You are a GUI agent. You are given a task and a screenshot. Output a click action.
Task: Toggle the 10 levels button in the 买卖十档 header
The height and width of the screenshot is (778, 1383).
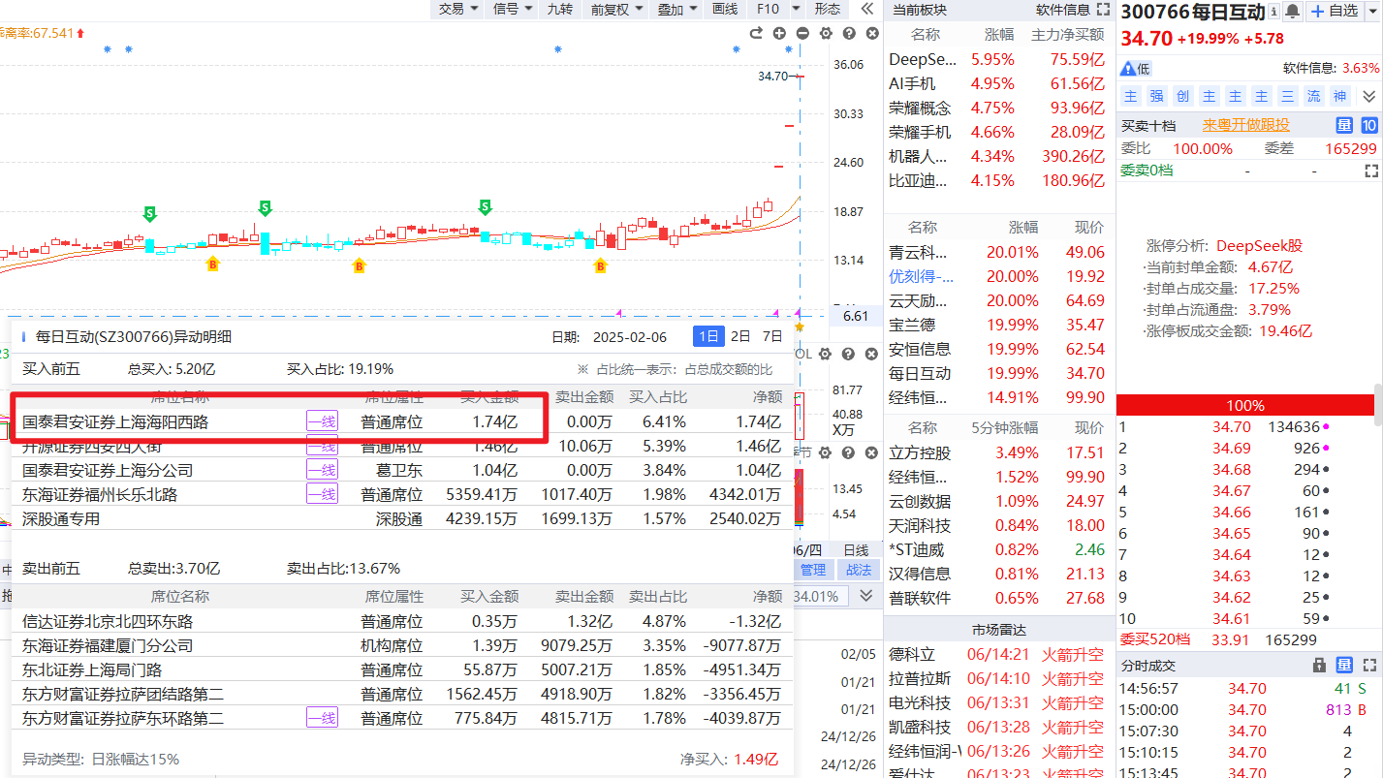click(x=1368, y=125)
